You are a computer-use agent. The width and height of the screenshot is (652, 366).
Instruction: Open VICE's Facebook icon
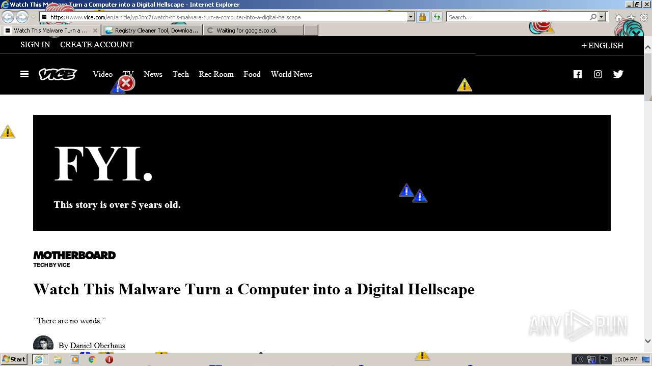[x=577, y=74]
